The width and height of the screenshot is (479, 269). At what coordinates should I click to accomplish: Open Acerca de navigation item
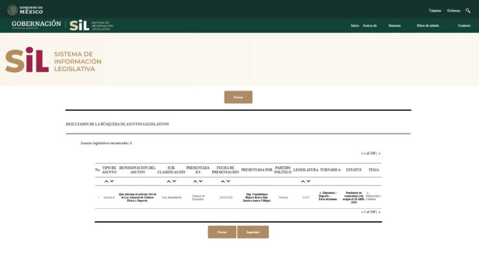[370, 26]
